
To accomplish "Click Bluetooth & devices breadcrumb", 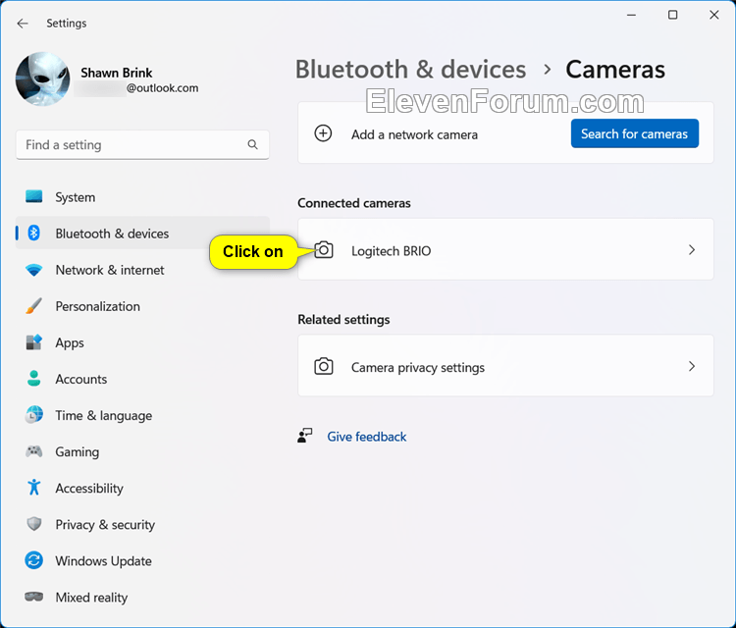I will click(x=410, y=70).
